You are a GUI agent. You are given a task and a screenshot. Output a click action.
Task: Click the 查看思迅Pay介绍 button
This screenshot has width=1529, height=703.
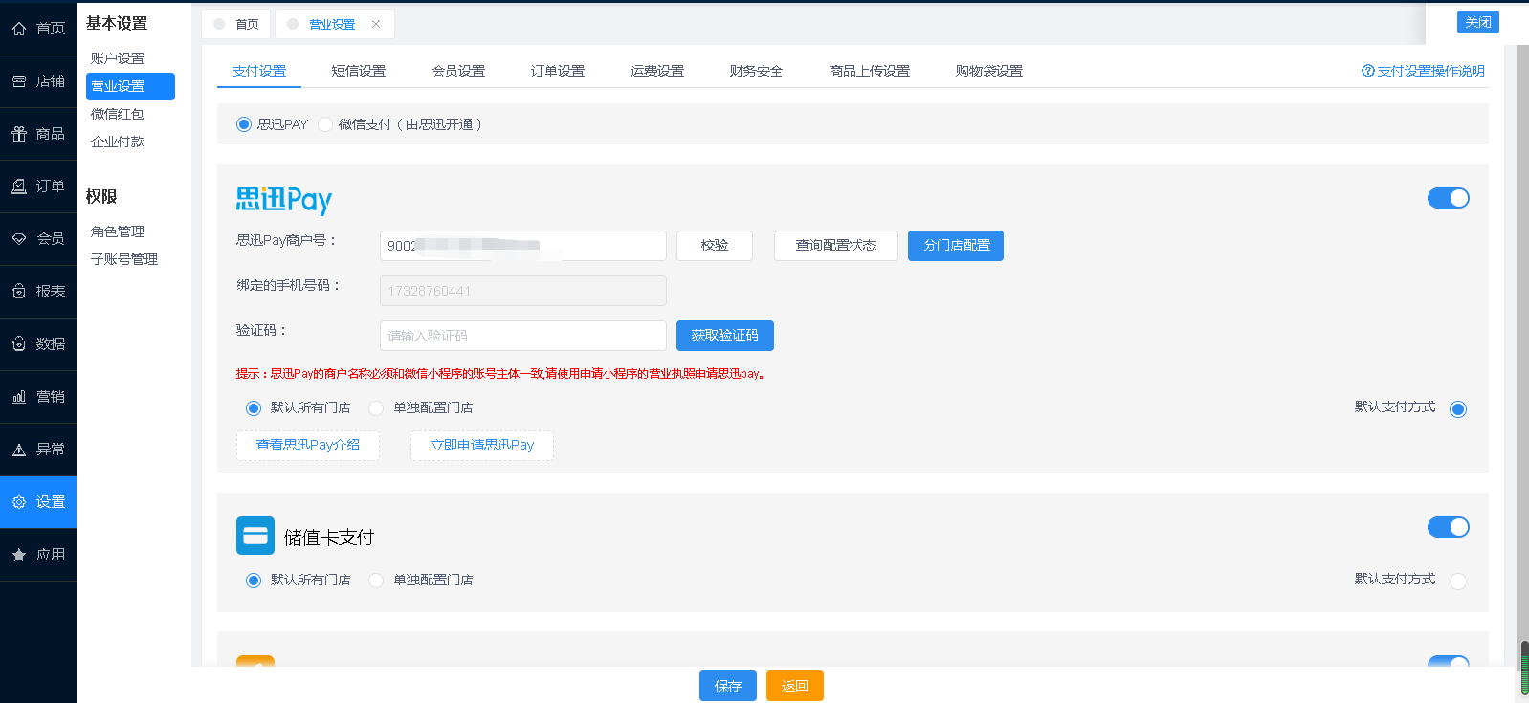[x=308, y=446]
